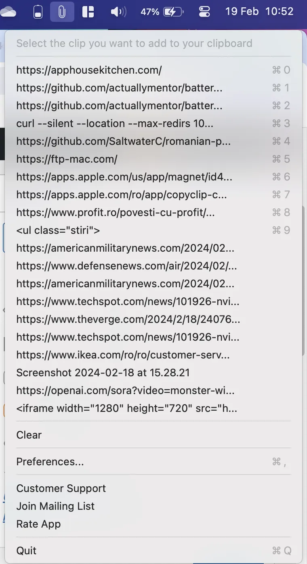This screenshot has height=564, width=307.
Task: Quit the CopyClip app
Action: 153,551
